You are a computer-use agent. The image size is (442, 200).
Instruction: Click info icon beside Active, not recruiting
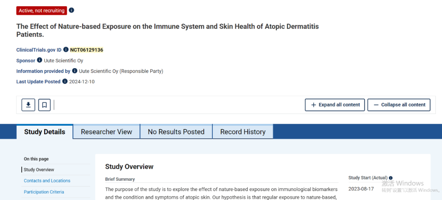pos(72,10)
